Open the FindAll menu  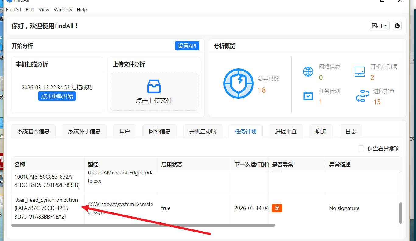pos(13,10)
